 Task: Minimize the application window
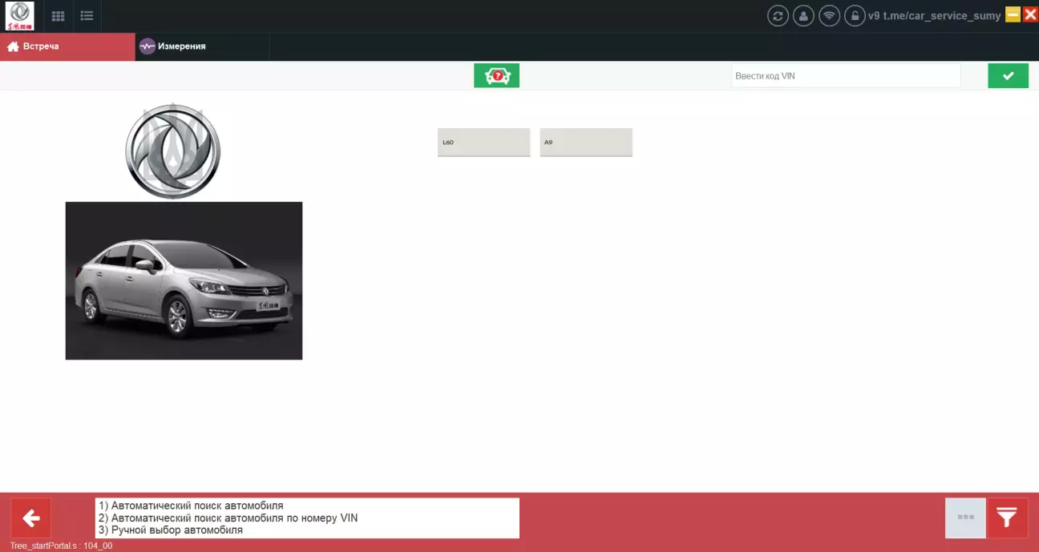(x=1013, y=14)
